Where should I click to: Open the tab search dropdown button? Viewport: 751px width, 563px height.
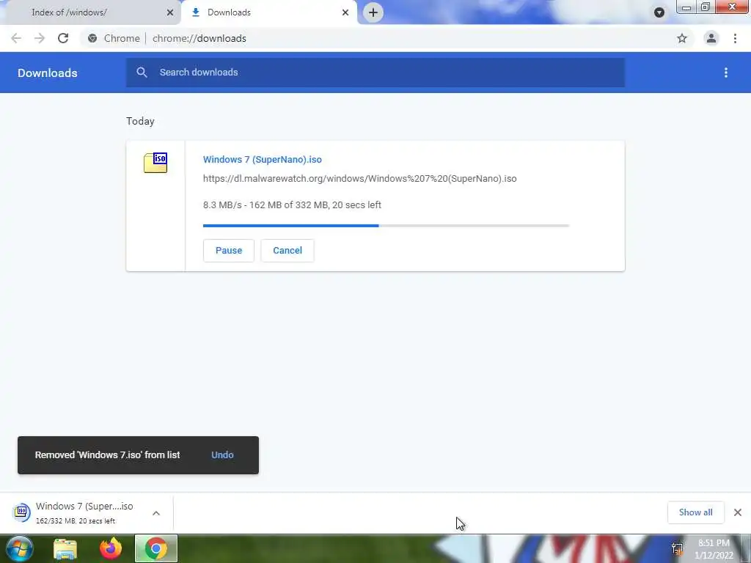(x=659, y=12)
